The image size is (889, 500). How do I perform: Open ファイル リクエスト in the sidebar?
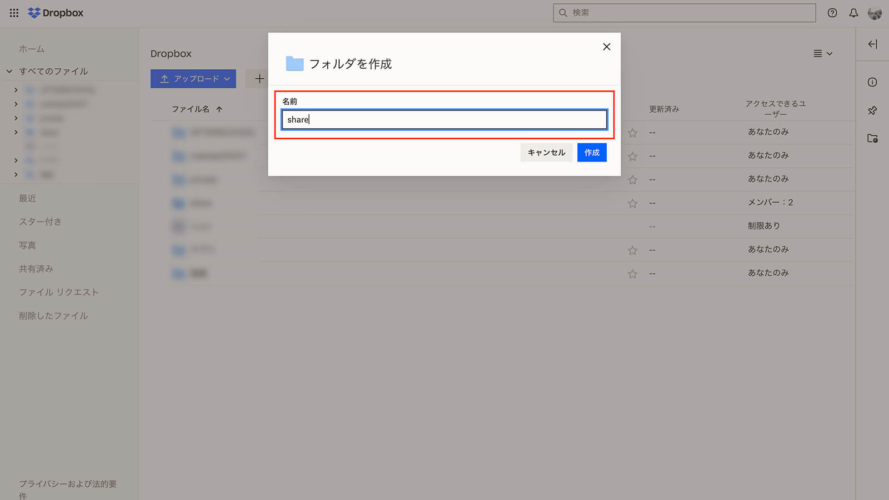click(58, 292)
